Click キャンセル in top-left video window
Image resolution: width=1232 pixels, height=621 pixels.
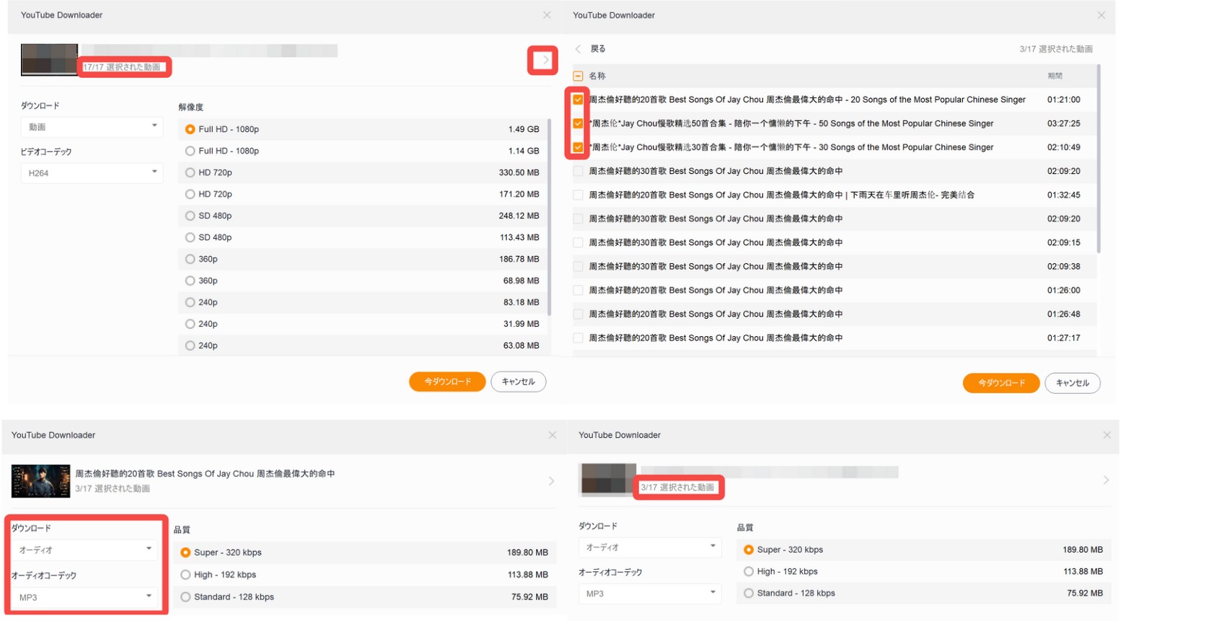(x=519, y=382)
